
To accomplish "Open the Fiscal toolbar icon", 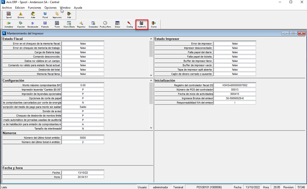I will [45, 15].
